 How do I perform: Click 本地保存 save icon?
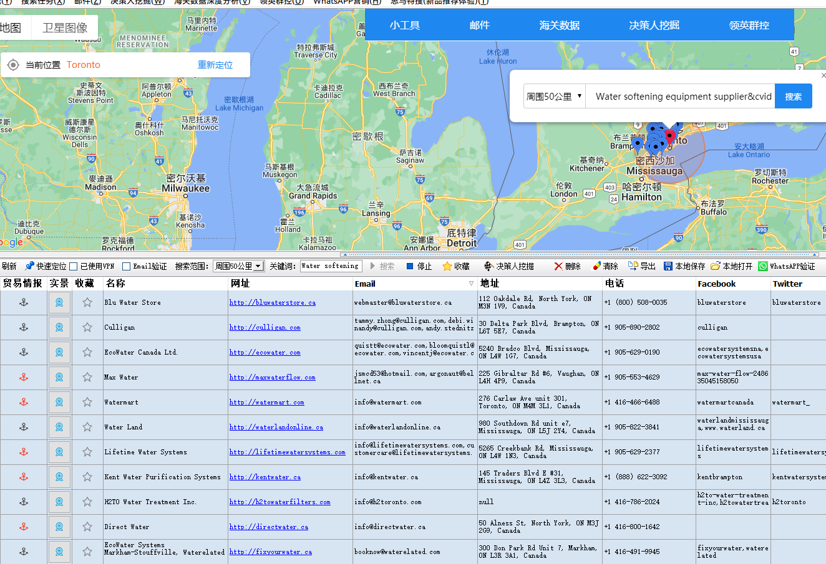coord(684,266)
